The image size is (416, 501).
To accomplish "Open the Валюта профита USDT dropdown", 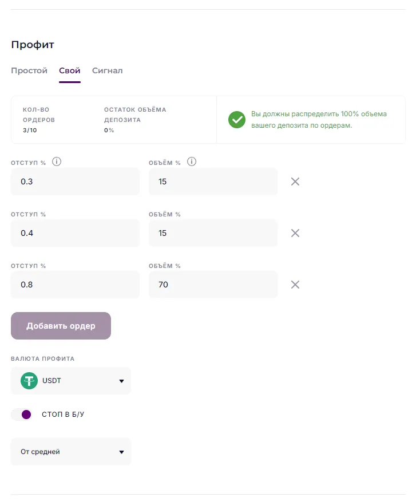I will [71, 381].
